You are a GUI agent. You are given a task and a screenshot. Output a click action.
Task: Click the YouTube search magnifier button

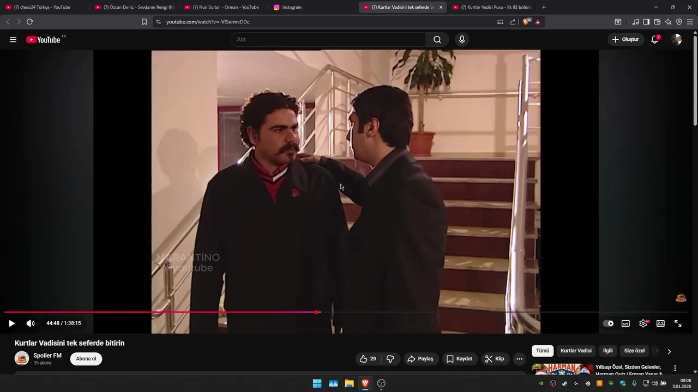437,39
